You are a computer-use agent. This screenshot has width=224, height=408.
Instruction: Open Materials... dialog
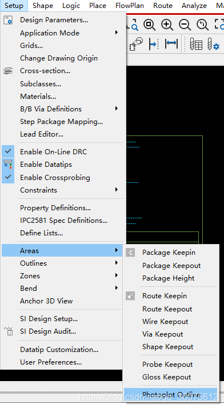63,97
